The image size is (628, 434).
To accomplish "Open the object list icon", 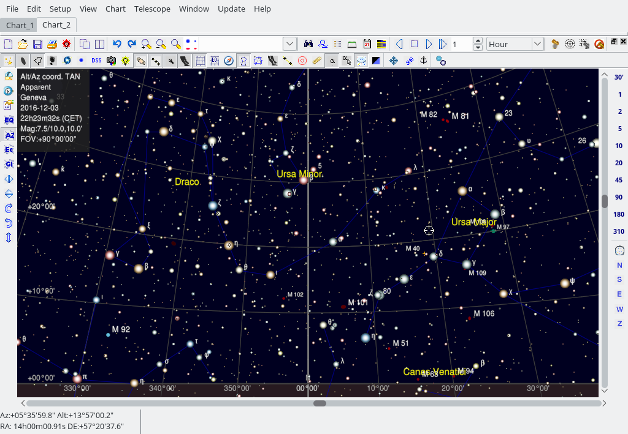I will pyautogui.click(x=338, y=44).
